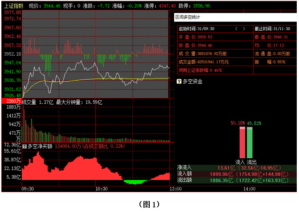
Task: Click the 涨跌 -7.72 value in header
Action: (103, 6)
